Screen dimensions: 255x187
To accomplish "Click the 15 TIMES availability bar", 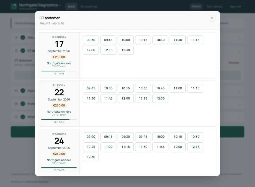I will (x=59, y=167).
